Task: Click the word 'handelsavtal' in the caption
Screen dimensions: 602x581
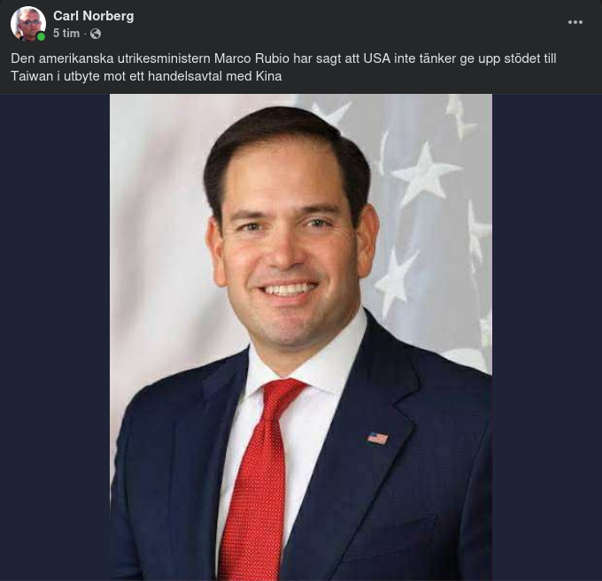Action: 185,76
